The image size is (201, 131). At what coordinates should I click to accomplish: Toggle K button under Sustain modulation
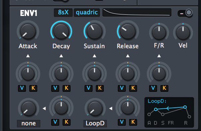click(x=100, y=88)
